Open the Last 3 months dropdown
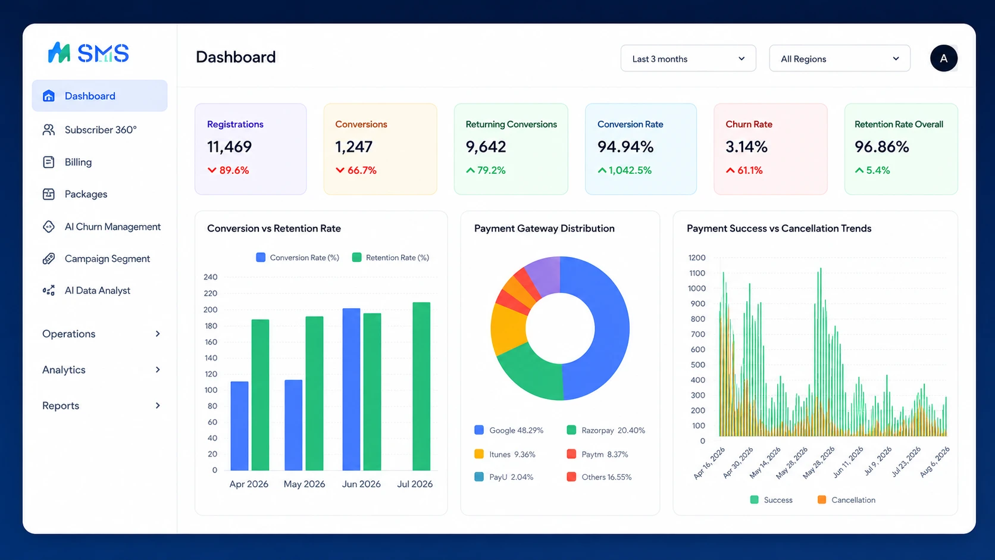The width and height of the screenshot is (995, 560). pyautogui.click(x=688, y=58)
